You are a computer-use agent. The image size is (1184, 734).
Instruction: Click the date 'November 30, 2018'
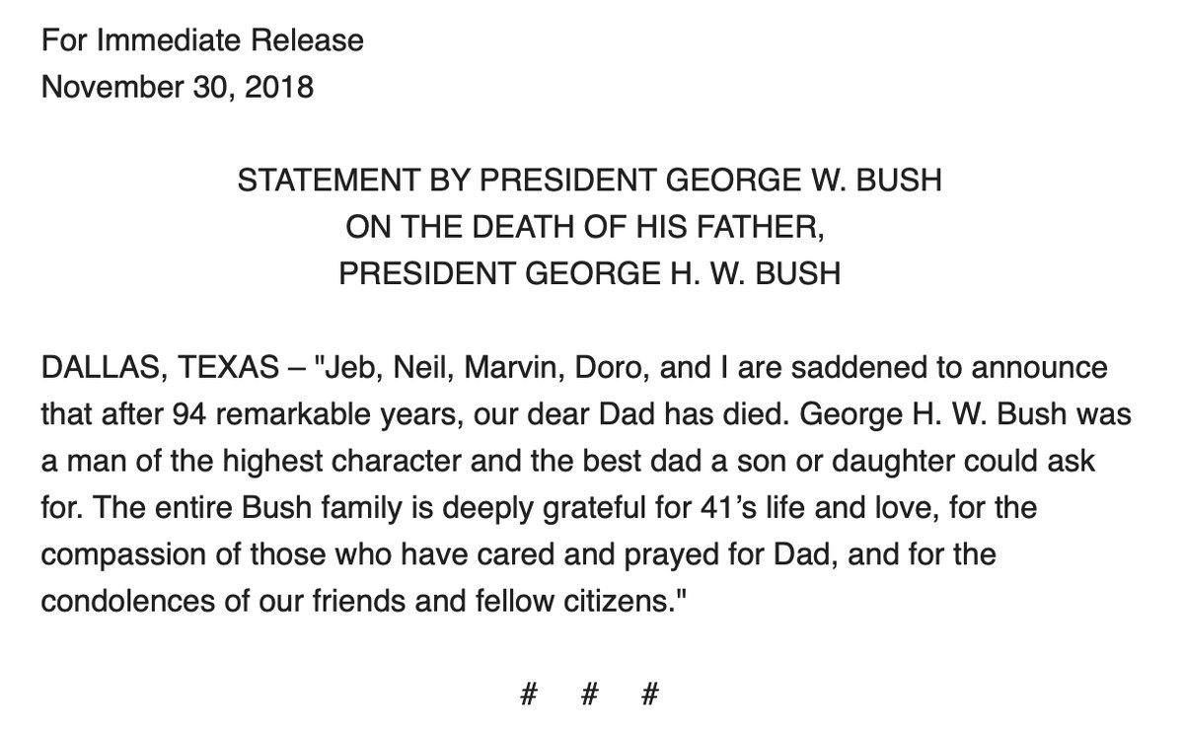(x=178, y=87)
